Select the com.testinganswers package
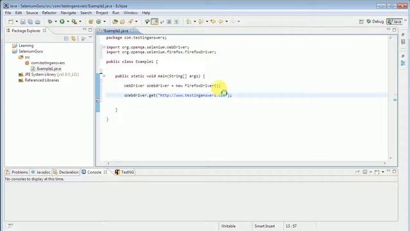This screenshot has height=231, width=410. 45,63
